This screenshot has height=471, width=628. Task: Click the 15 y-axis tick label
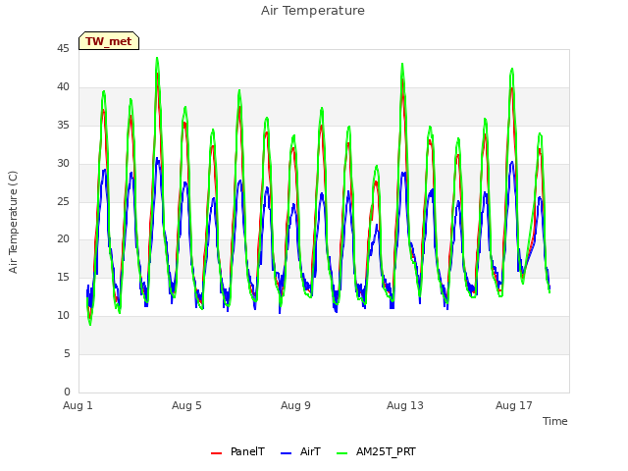[x=63, y=277]
